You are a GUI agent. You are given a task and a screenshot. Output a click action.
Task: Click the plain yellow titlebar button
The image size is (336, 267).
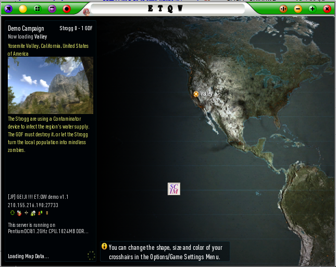point(23,9)
